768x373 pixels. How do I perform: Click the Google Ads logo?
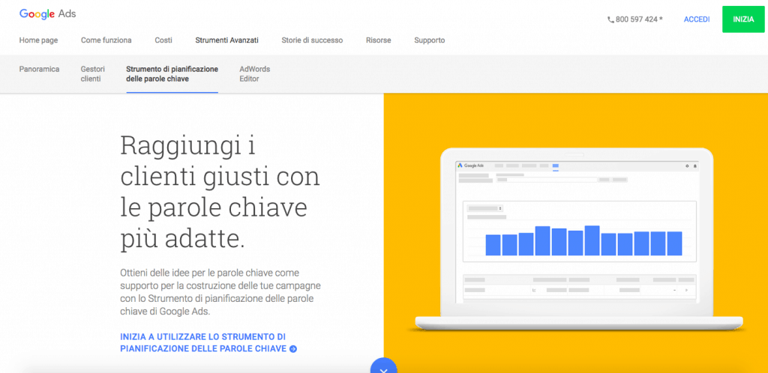pos(47,13)
